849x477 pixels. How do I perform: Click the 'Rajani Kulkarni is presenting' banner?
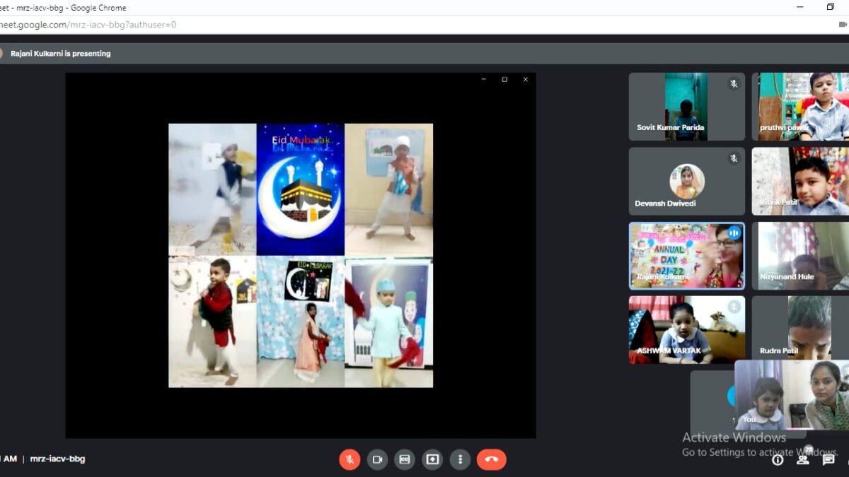pyautogui.click(x=60, y=53)
